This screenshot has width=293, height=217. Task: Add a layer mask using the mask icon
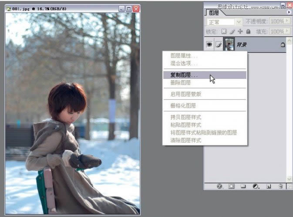232,186
